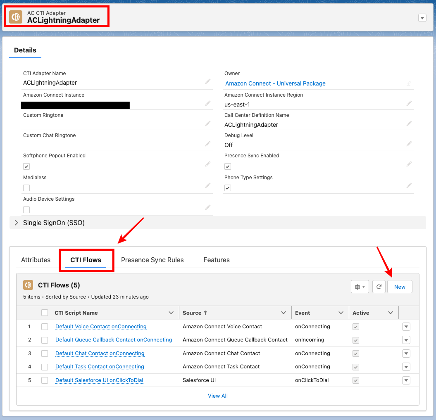Open Default Queue Callback Contact onConnecting link
The height and width of the screenshot is (420, 436).
114,340
